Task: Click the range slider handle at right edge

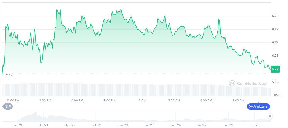Action: pos(270,116)
